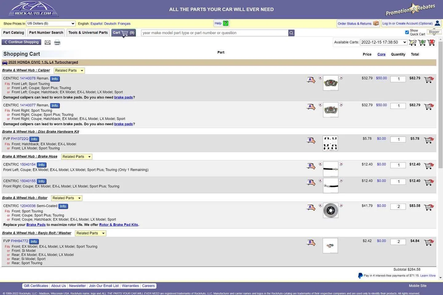Click the print cart printer icon

57,42
